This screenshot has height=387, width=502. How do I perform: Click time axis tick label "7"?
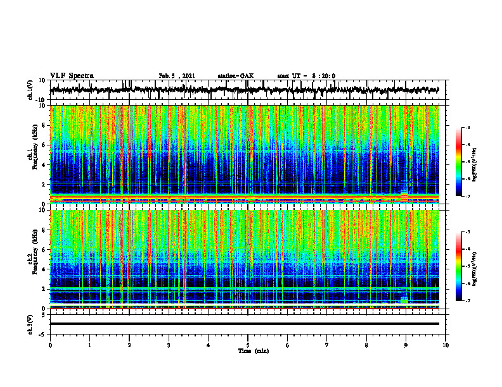(327, 345)
